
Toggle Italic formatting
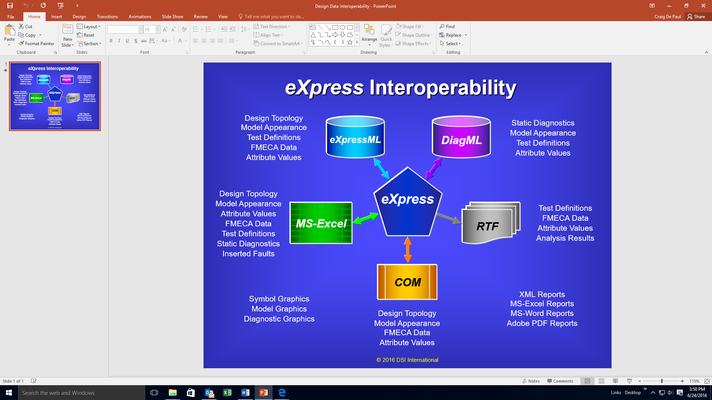[119, 41]
